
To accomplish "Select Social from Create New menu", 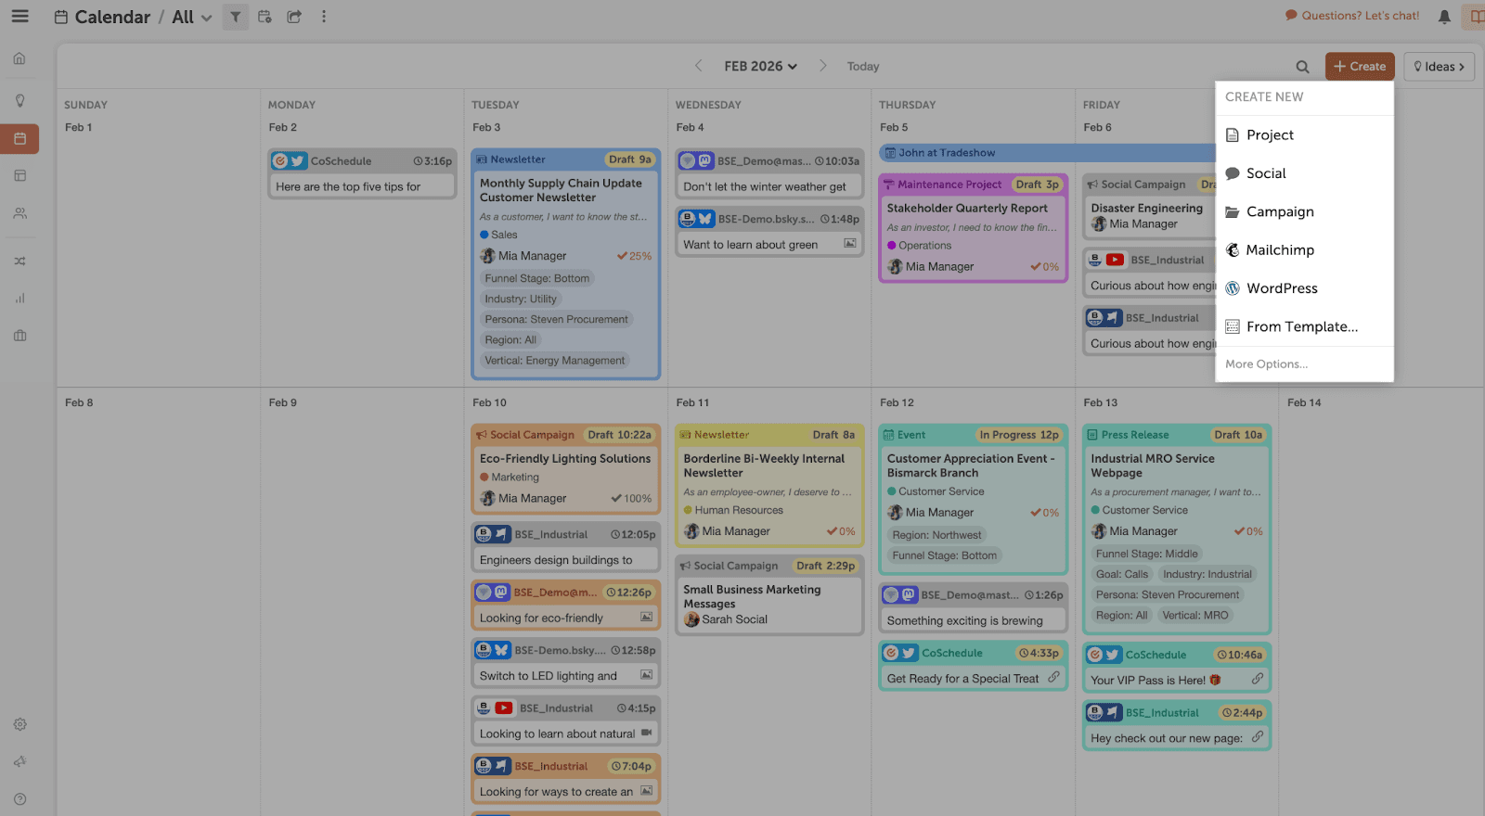I will (1304, 173).
